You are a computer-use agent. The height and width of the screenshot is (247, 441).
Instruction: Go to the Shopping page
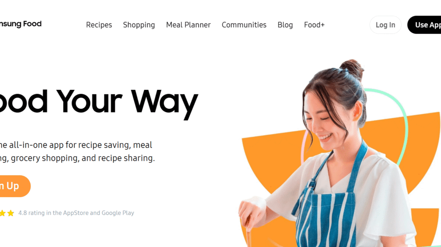pos(139,25)
